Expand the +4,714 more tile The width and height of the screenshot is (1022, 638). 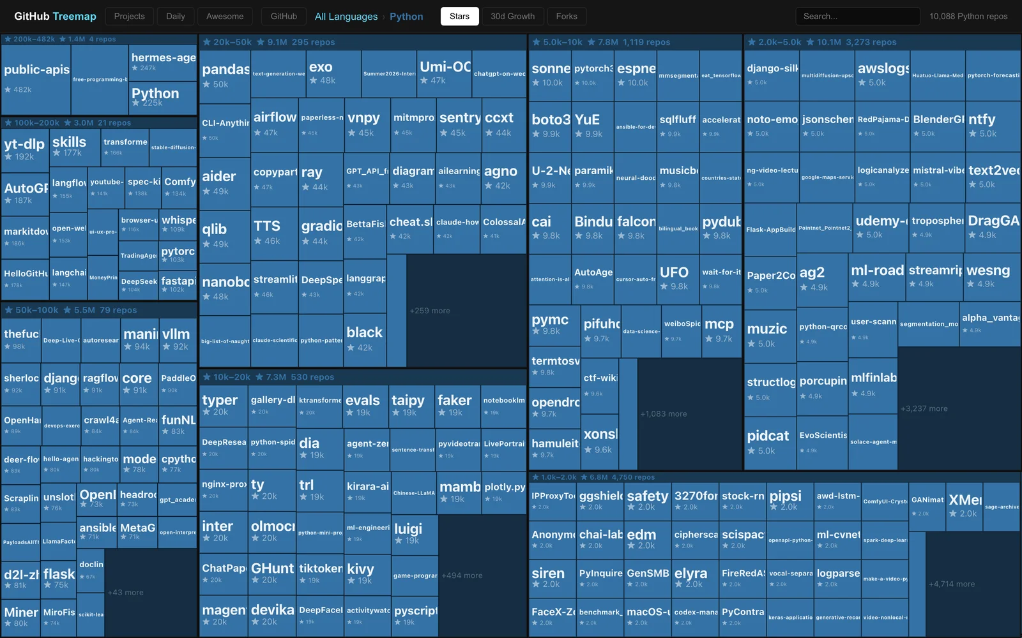[973, 584]
